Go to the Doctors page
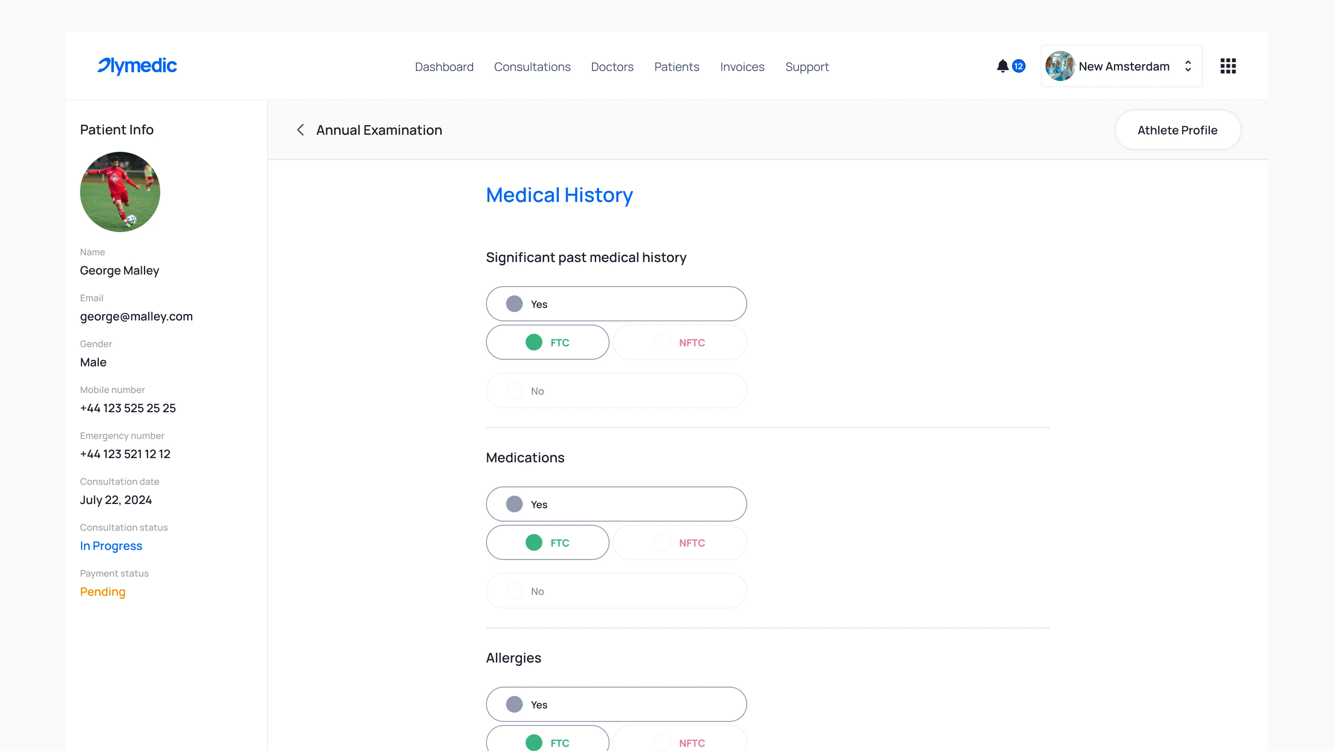Screen dimensions: 1335x751 tap(612, 67)
